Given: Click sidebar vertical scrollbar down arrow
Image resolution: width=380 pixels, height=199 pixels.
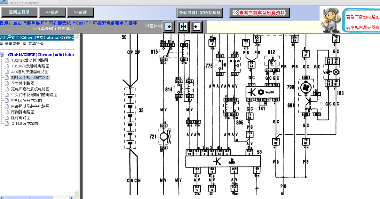Looking at the screenshot, I should (76, 193).
